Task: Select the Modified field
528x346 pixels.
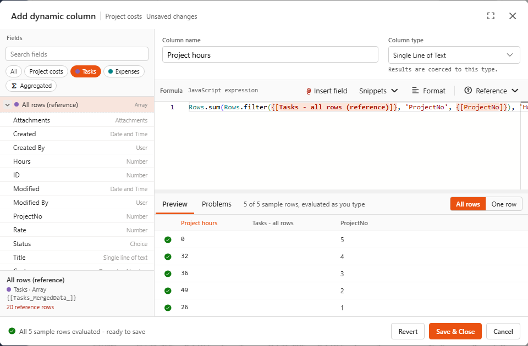Action: (x=77, y=189)
